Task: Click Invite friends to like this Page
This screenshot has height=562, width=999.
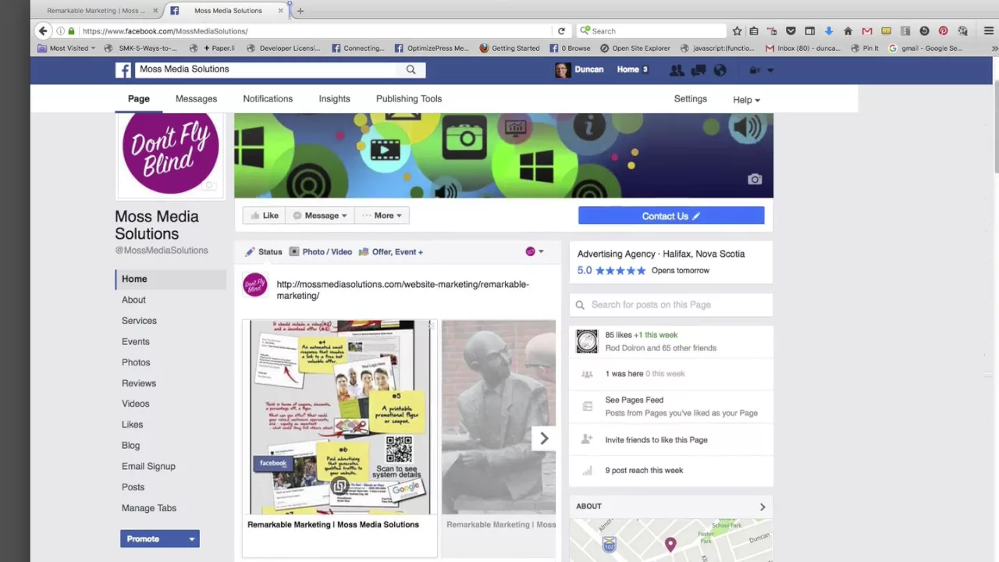Action: [x=656, y=440]
